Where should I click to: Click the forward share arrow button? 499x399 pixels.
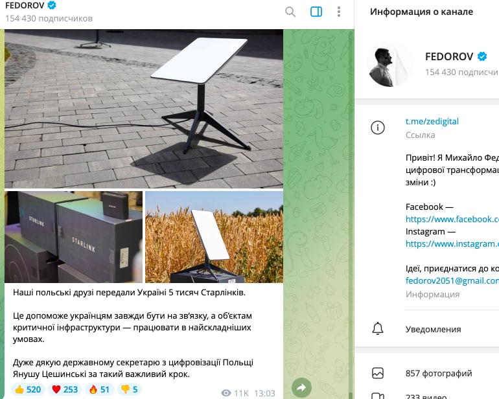tap(301, 387)
